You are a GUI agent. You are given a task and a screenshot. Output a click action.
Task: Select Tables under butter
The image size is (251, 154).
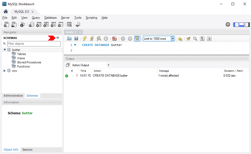[x=22, y=54]
